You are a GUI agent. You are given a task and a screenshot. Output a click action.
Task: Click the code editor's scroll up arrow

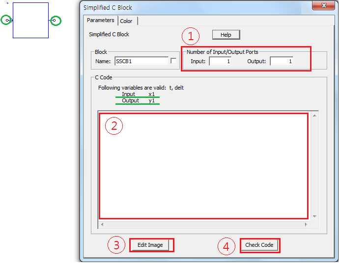tap(314, 116)
